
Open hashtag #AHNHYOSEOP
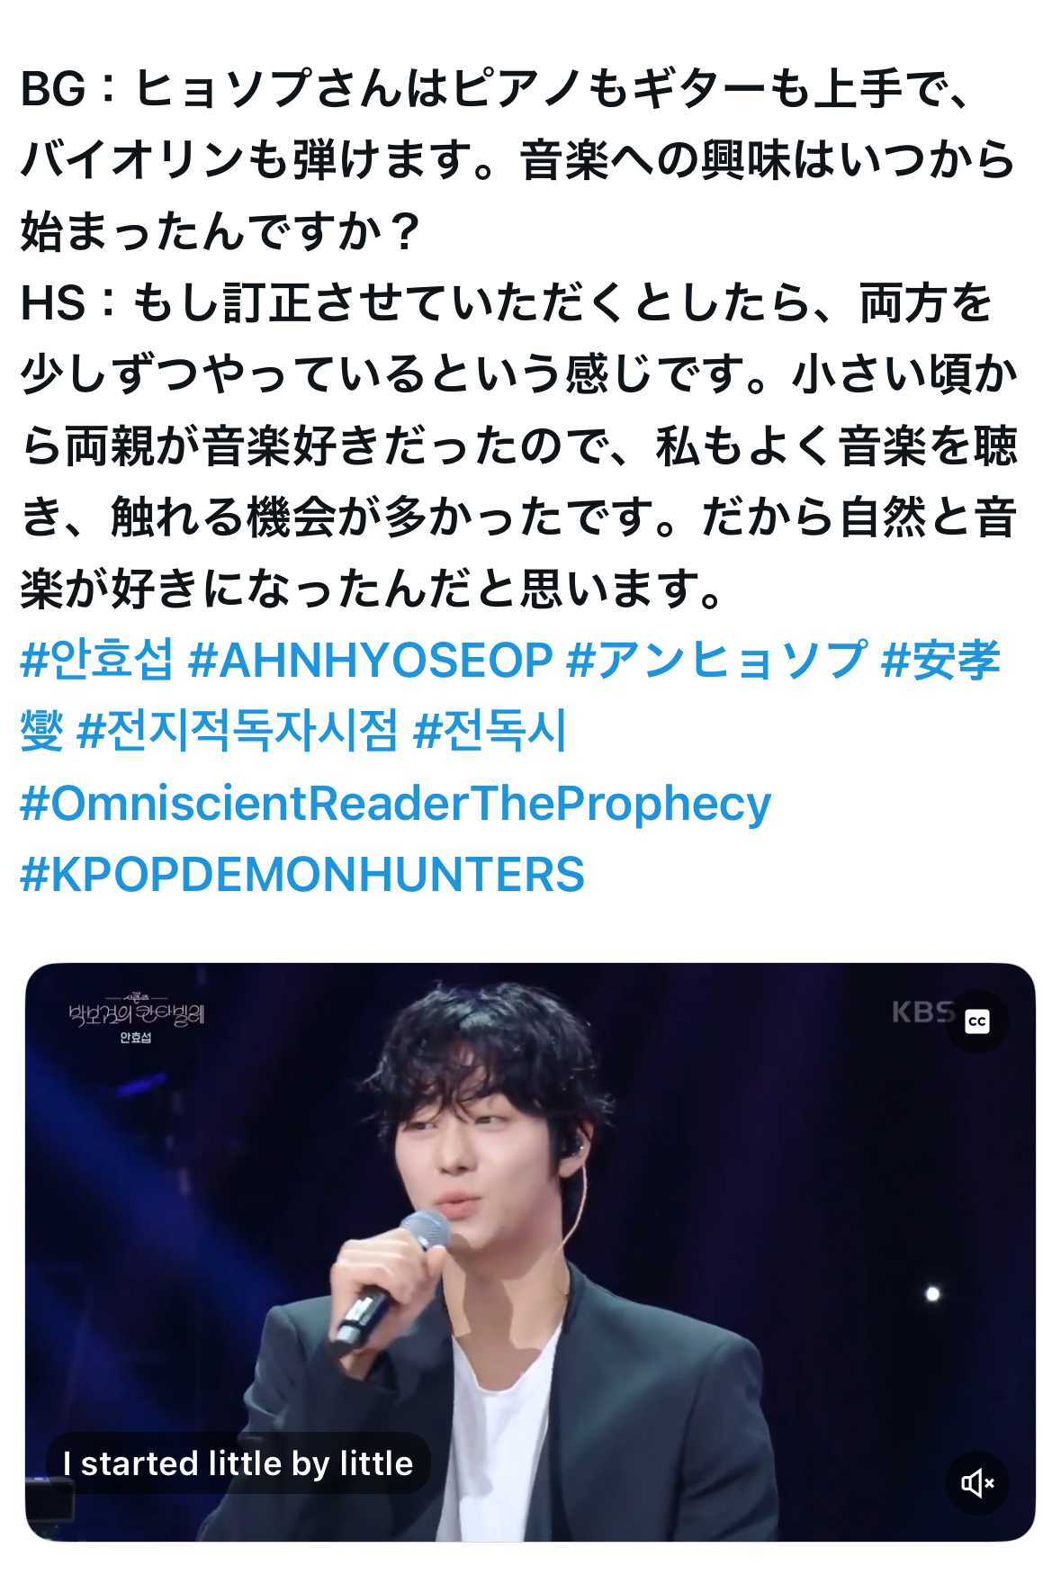click(x=370, y=660)
